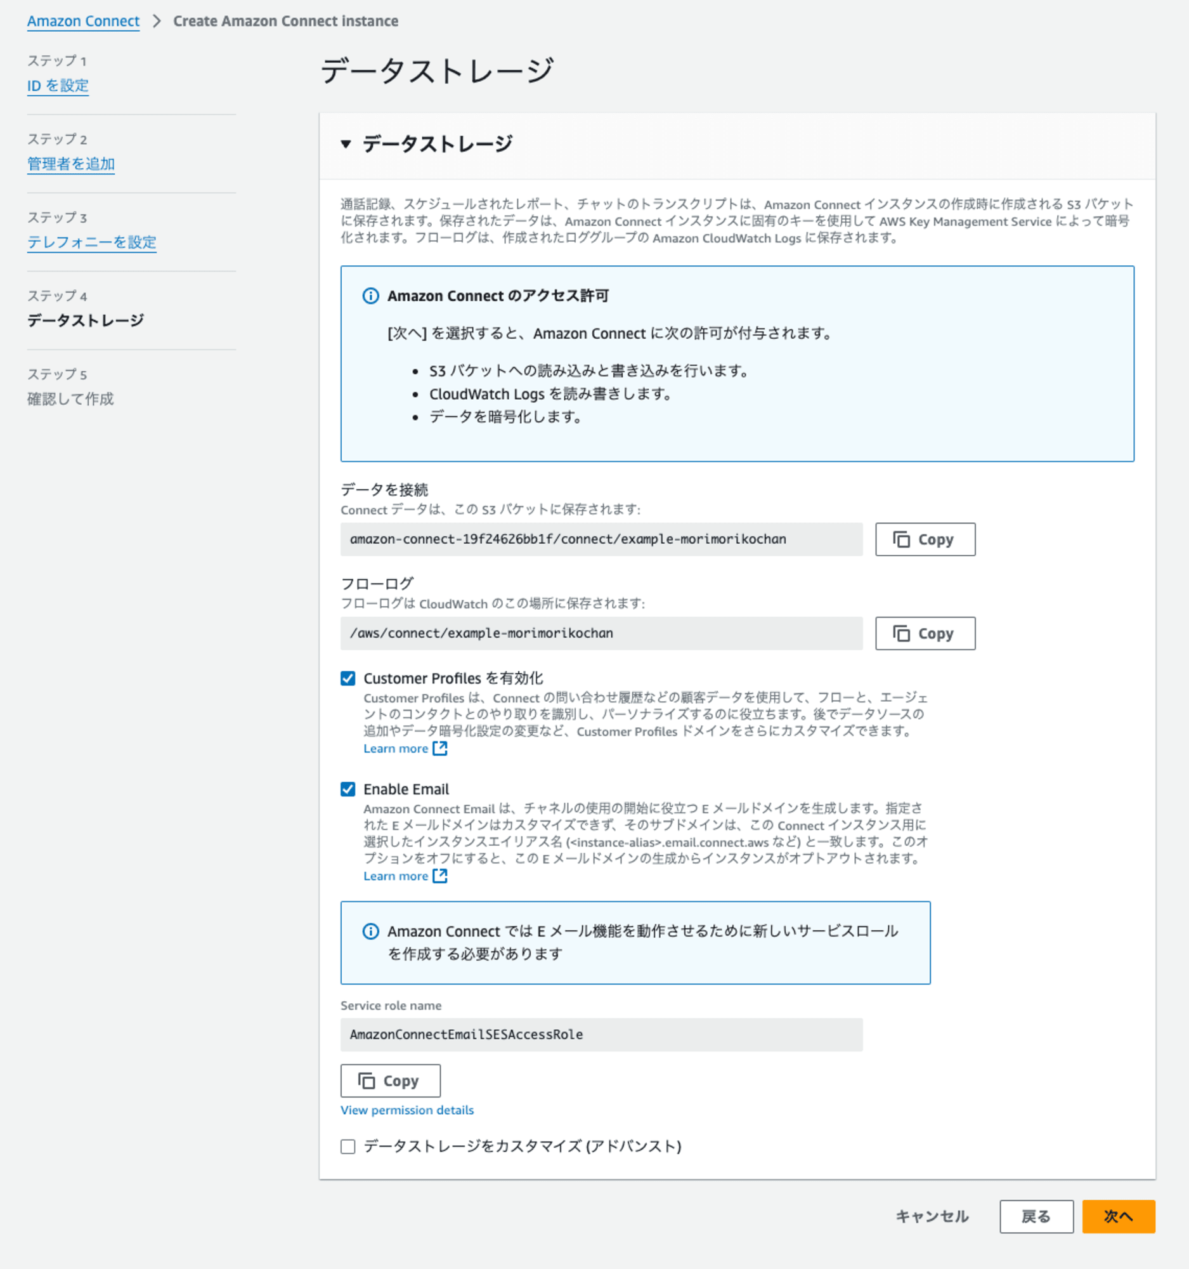
Task: Open View permission details link
Action: [407, 1110]
